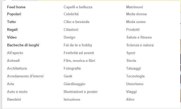Screen dimensions: 181x109
Task: Open Arredamento d'interni category
Action: pos(25,76)
